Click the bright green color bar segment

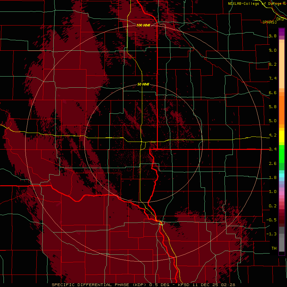click(x=282, y=154)
